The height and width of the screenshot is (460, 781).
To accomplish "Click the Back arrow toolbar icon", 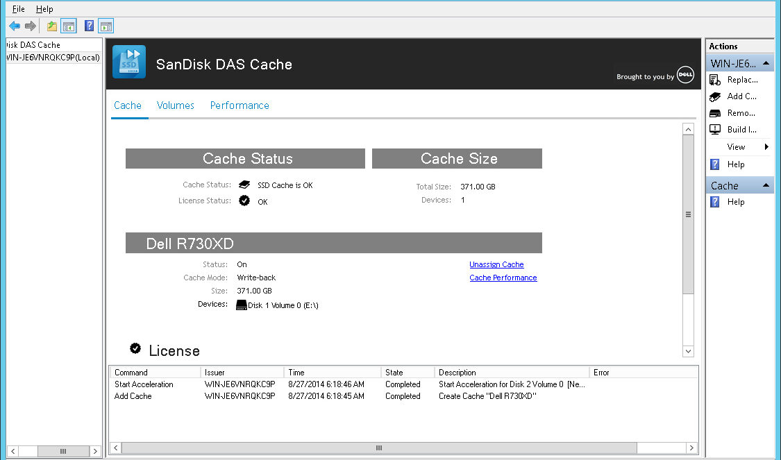I will [x=15, y=26].
